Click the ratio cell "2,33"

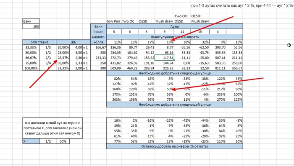click(x=76, y=63)
